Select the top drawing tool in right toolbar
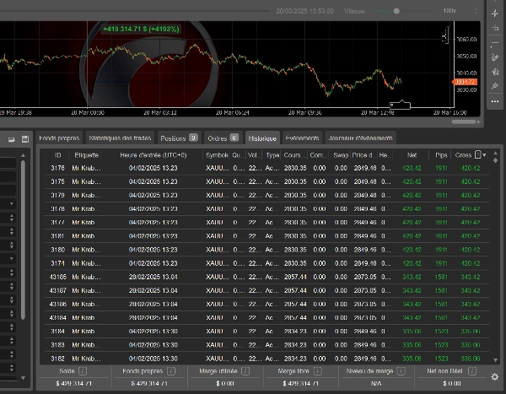 (495, 13)
